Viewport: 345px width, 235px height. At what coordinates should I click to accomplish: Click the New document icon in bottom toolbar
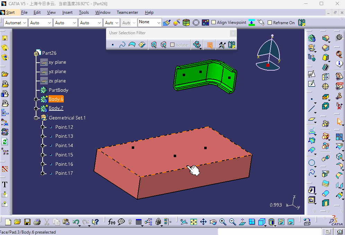tap(8, 222)
